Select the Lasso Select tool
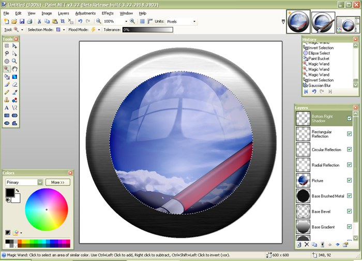 coord(7,54)
